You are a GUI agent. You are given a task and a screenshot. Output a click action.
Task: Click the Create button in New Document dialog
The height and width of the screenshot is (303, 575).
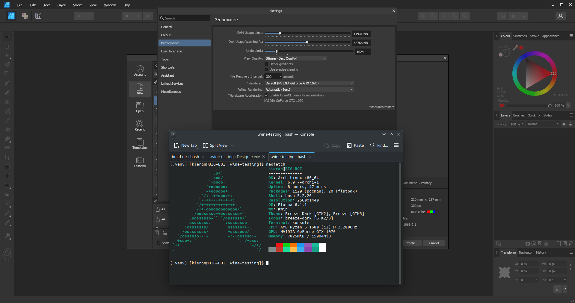[410, 243]
